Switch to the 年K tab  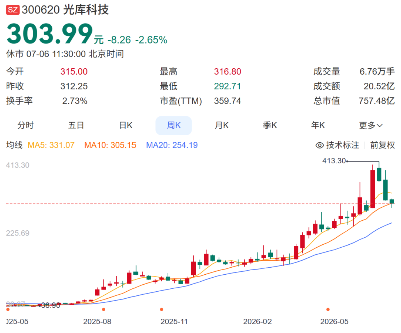pyautogui.click(x=318, y=125)
